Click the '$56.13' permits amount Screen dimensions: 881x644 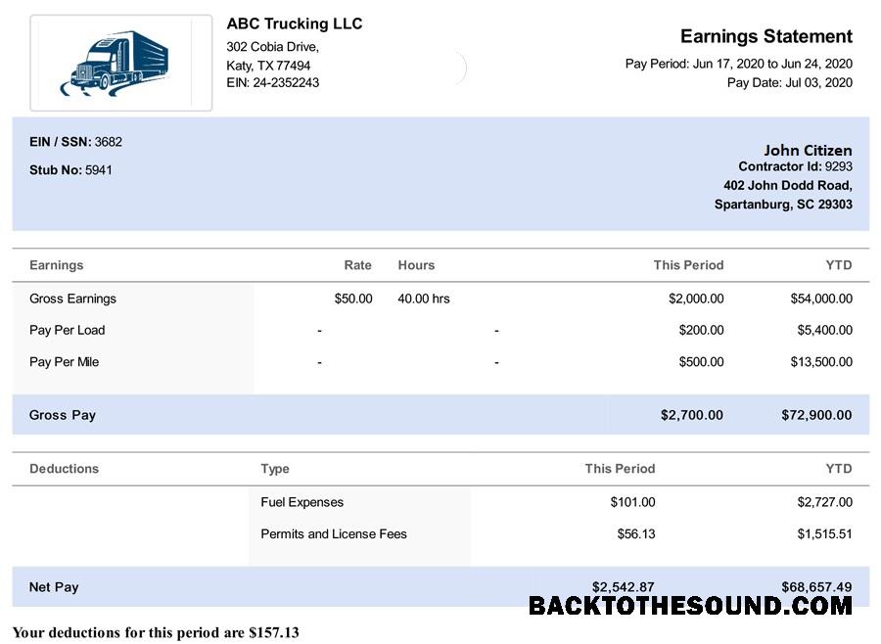636,533
